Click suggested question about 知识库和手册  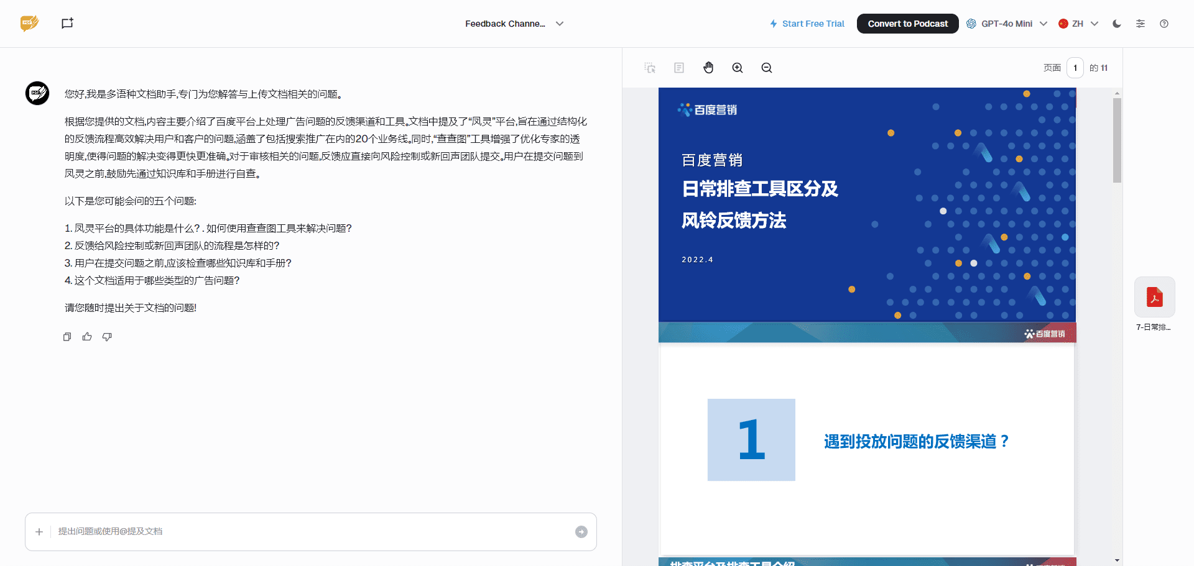178,263
